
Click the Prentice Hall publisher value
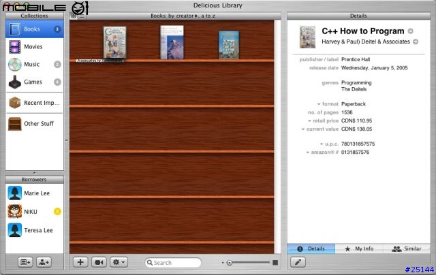pyautogui.click(x=356, y=59)
